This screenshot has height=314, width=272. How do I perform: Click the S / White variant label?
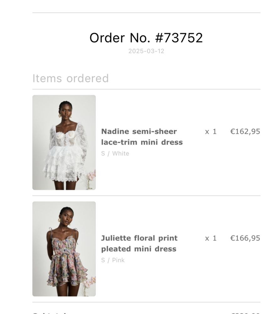point(115,154)
